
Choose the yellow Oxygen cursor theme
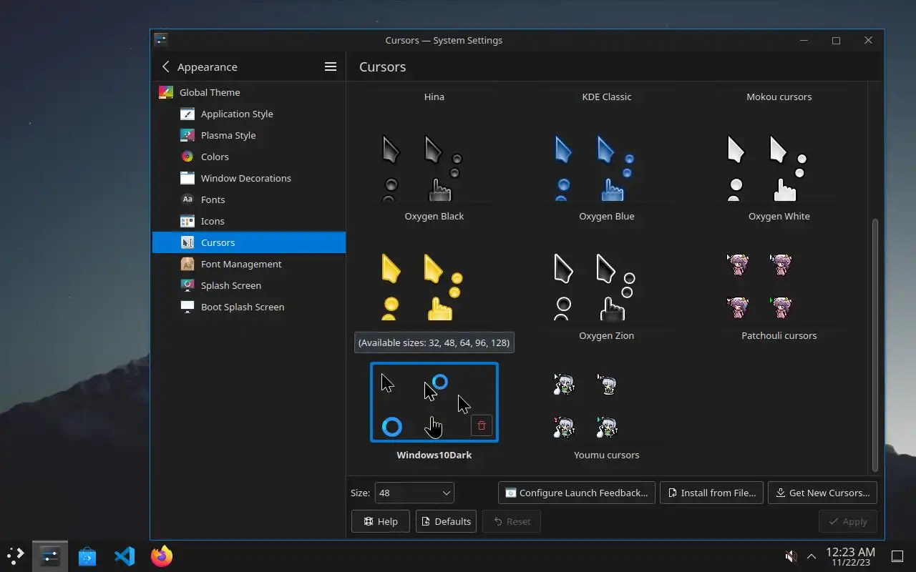click(x=434, y=288)
